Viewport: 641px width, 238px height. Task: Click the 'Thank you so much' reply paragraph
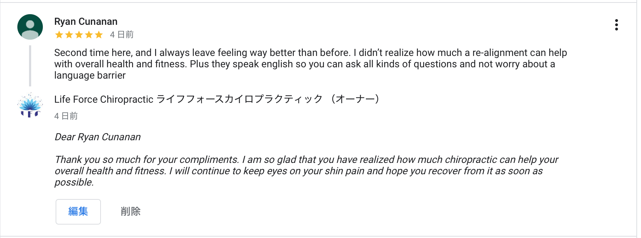tap(306, 171)
